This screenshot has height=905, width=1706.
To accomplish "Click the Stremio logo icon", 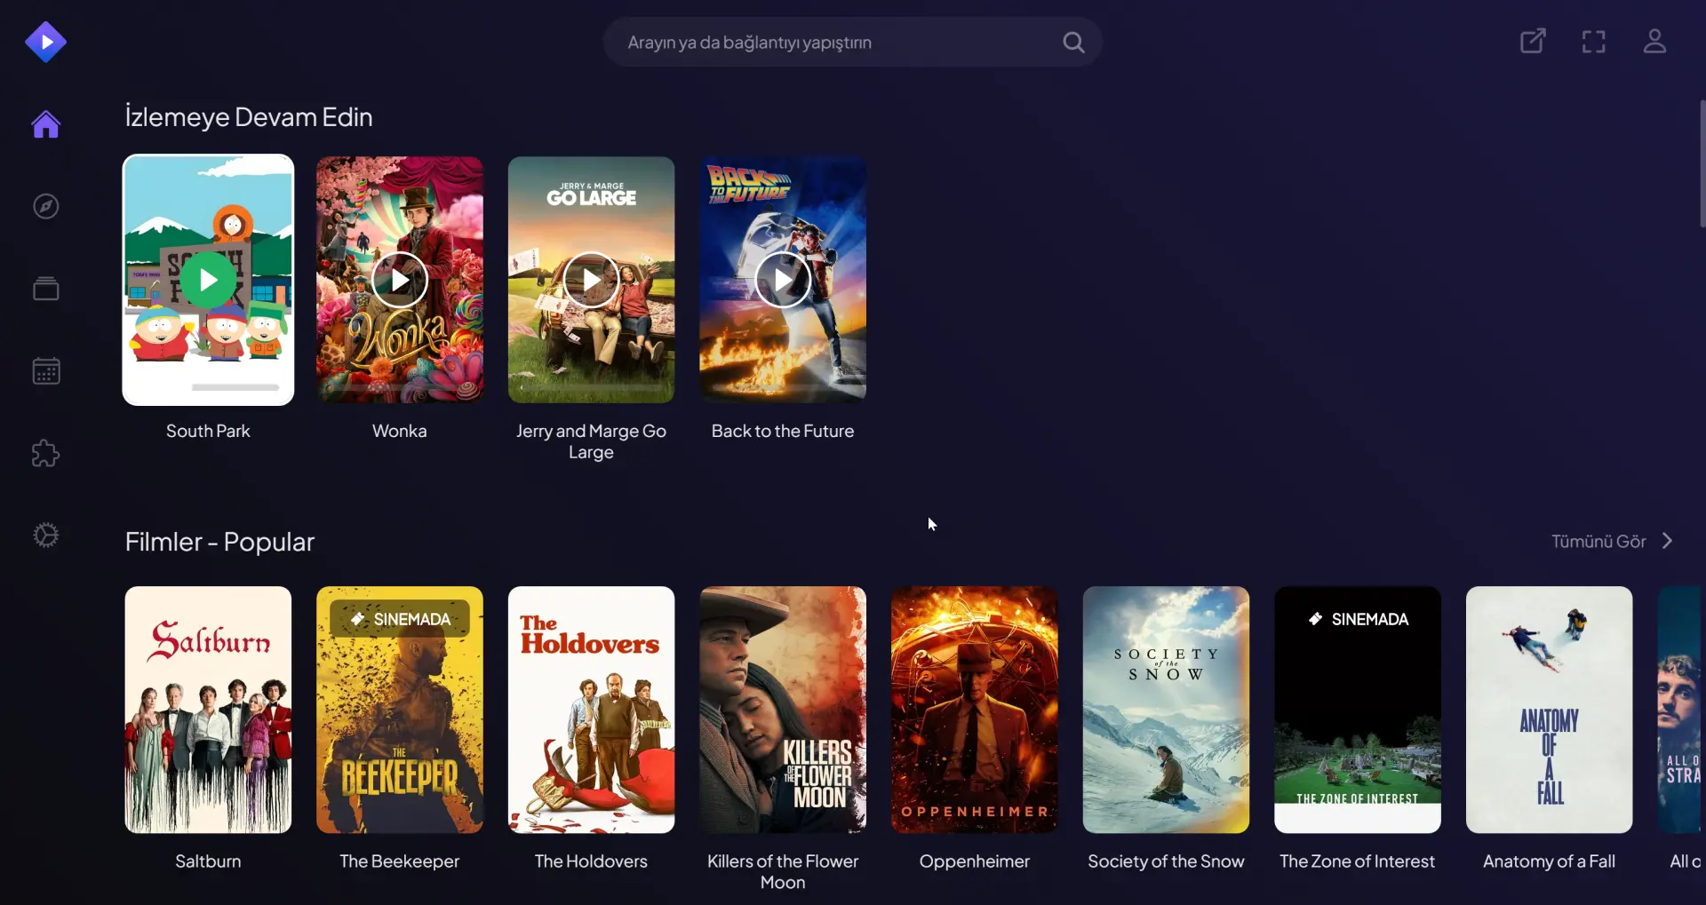I will [x=45, y=42].
